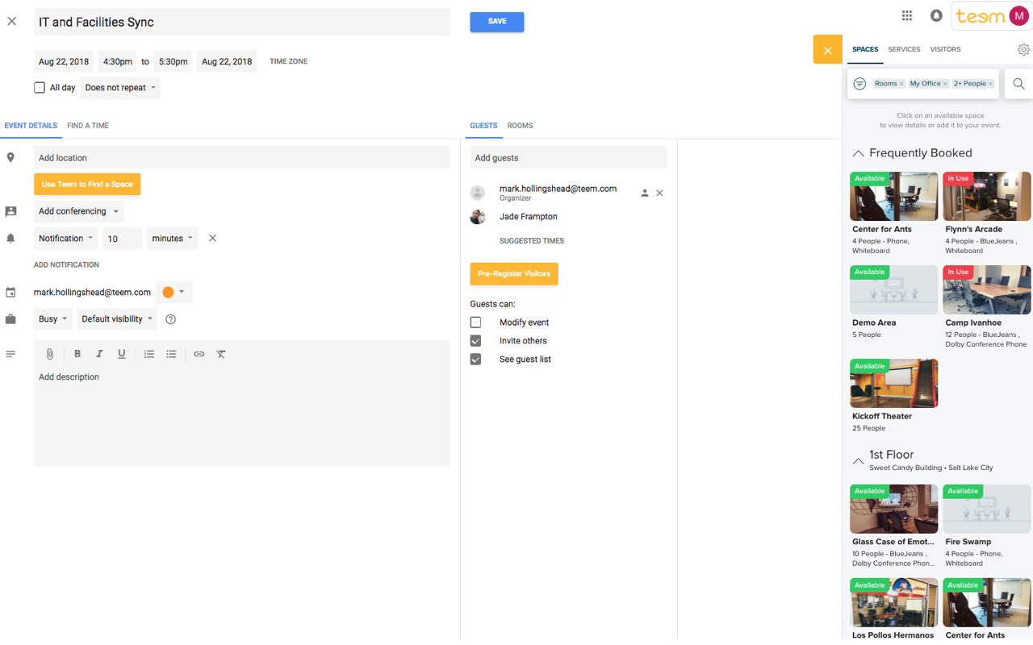1033x645 pixels.
Task: Click the insert link icon
Action: click(x=199, y=354)
